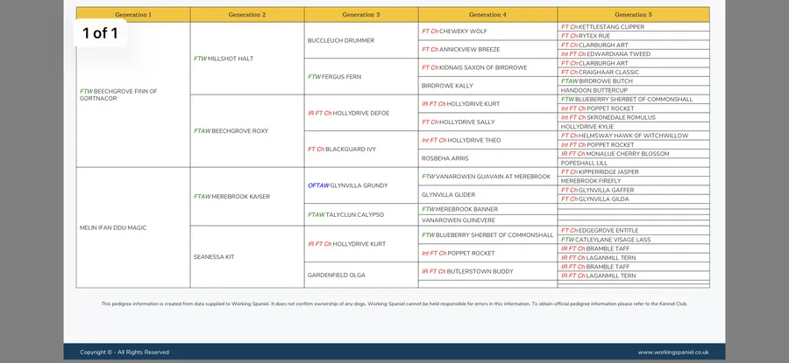The width and height of the screenshot is (789, 363).
Task: Click the Generation 1 column header
Action: (132, 15)
